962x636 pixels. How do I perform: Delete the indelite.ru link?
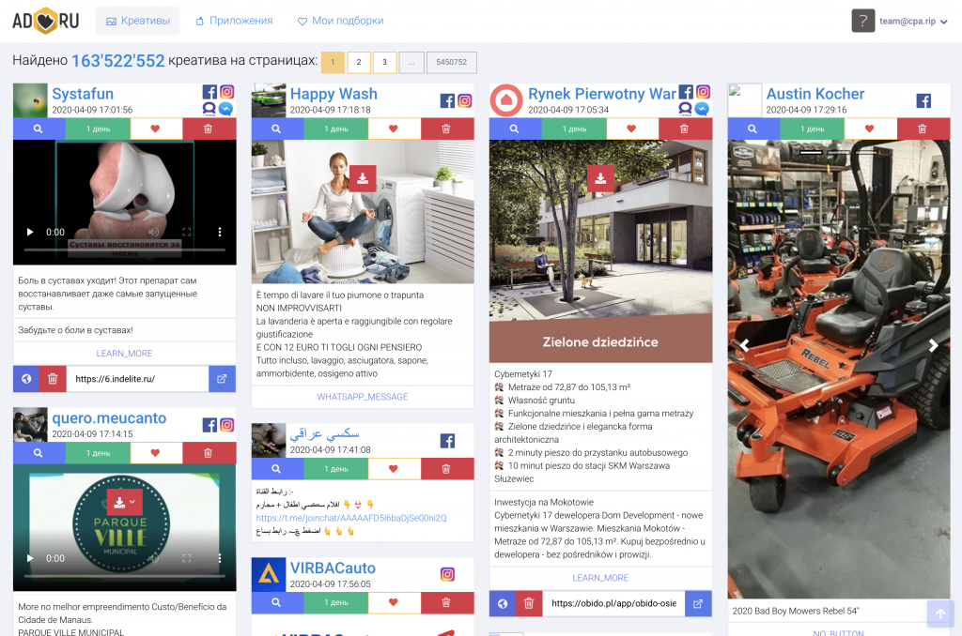point(53,379)
